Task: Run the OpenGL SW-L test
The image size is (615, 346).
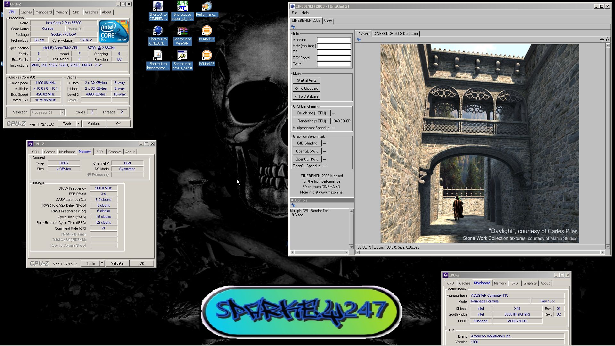Action: 307,151
